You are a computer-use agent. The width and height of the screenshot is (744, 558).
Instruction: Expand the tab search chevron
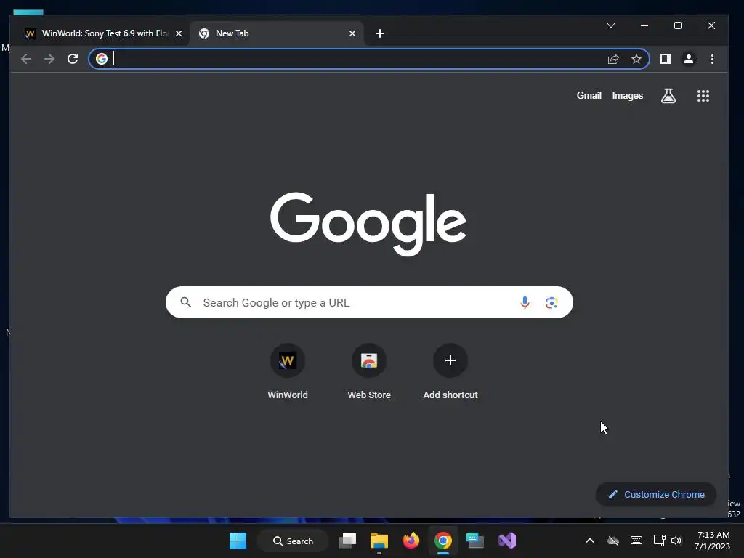[x=611, y=25]
